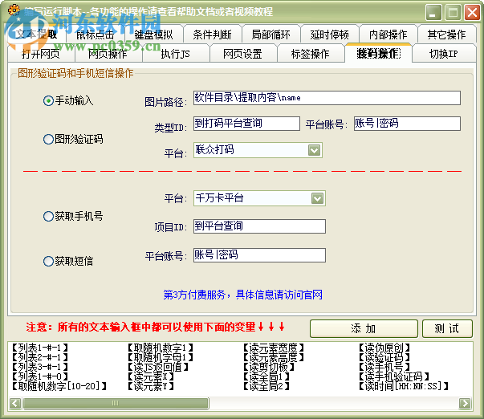Screen dimensions: 484x419
Task: Select variable 【读时间[HH:NN:SS]】
Action: [404, 386]
